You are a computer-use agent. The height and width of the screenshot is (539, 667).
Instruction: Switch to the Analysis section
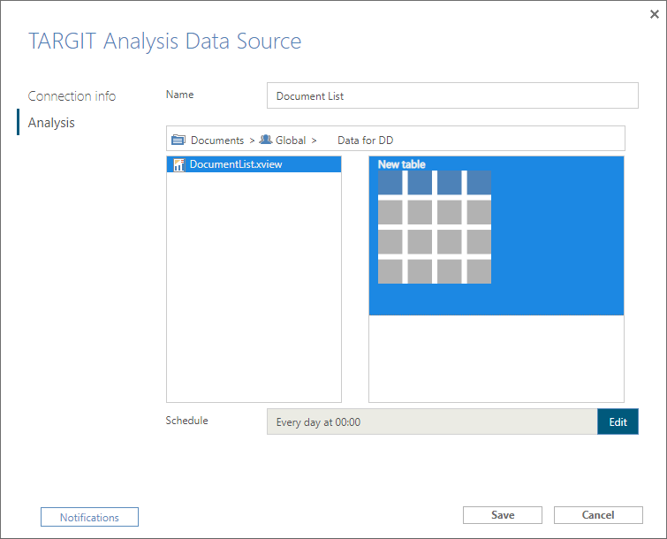pos(51,123)
